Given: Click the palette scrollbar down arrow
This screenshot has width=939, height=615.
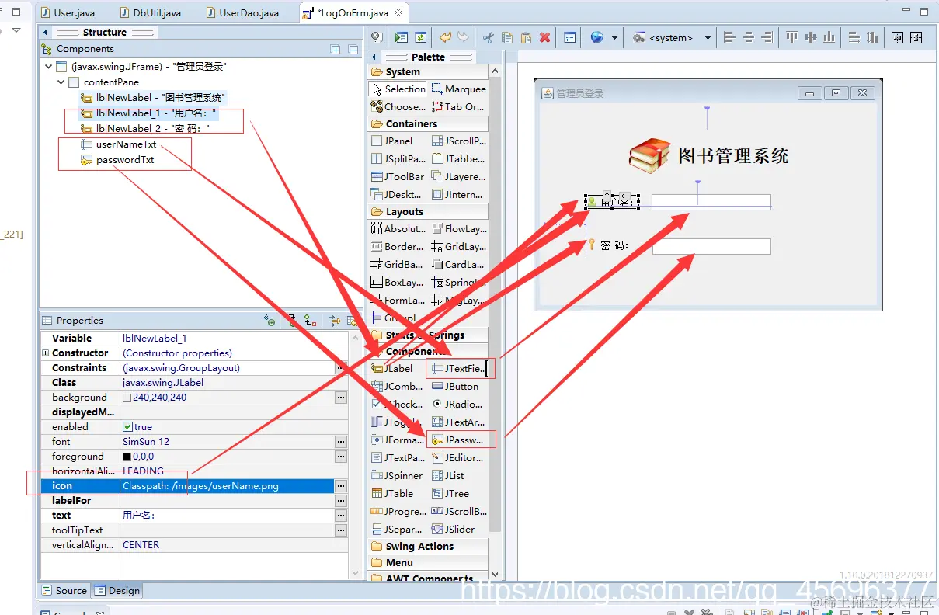Looking at the screenshot, I should (x=496, y=575).
